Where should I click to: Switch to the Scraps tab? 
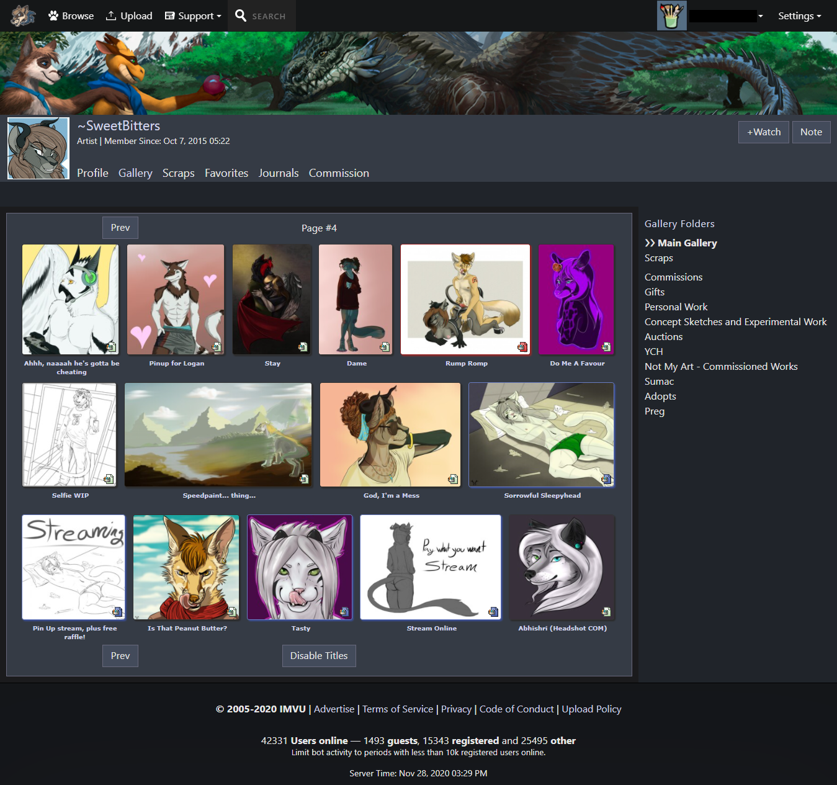[179, 173]
